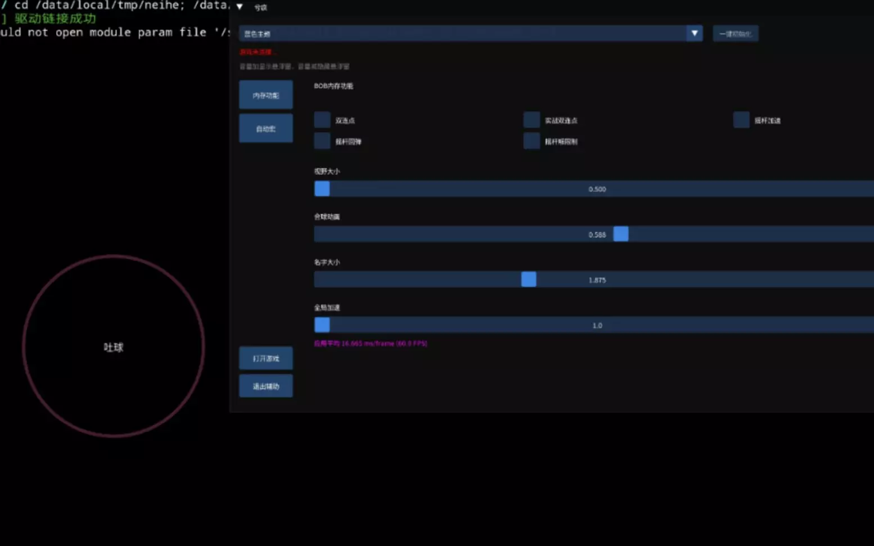The width and height of the screenshot is (874, 546).
Task: Click the 一键初始化 button
Action: (x=735, y=34)
